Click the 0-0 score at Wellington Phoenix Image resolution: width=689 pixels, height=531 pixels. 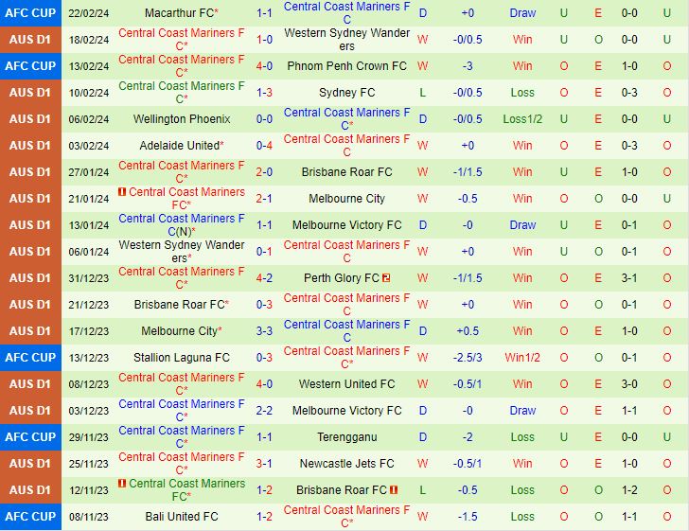point(264,119)
